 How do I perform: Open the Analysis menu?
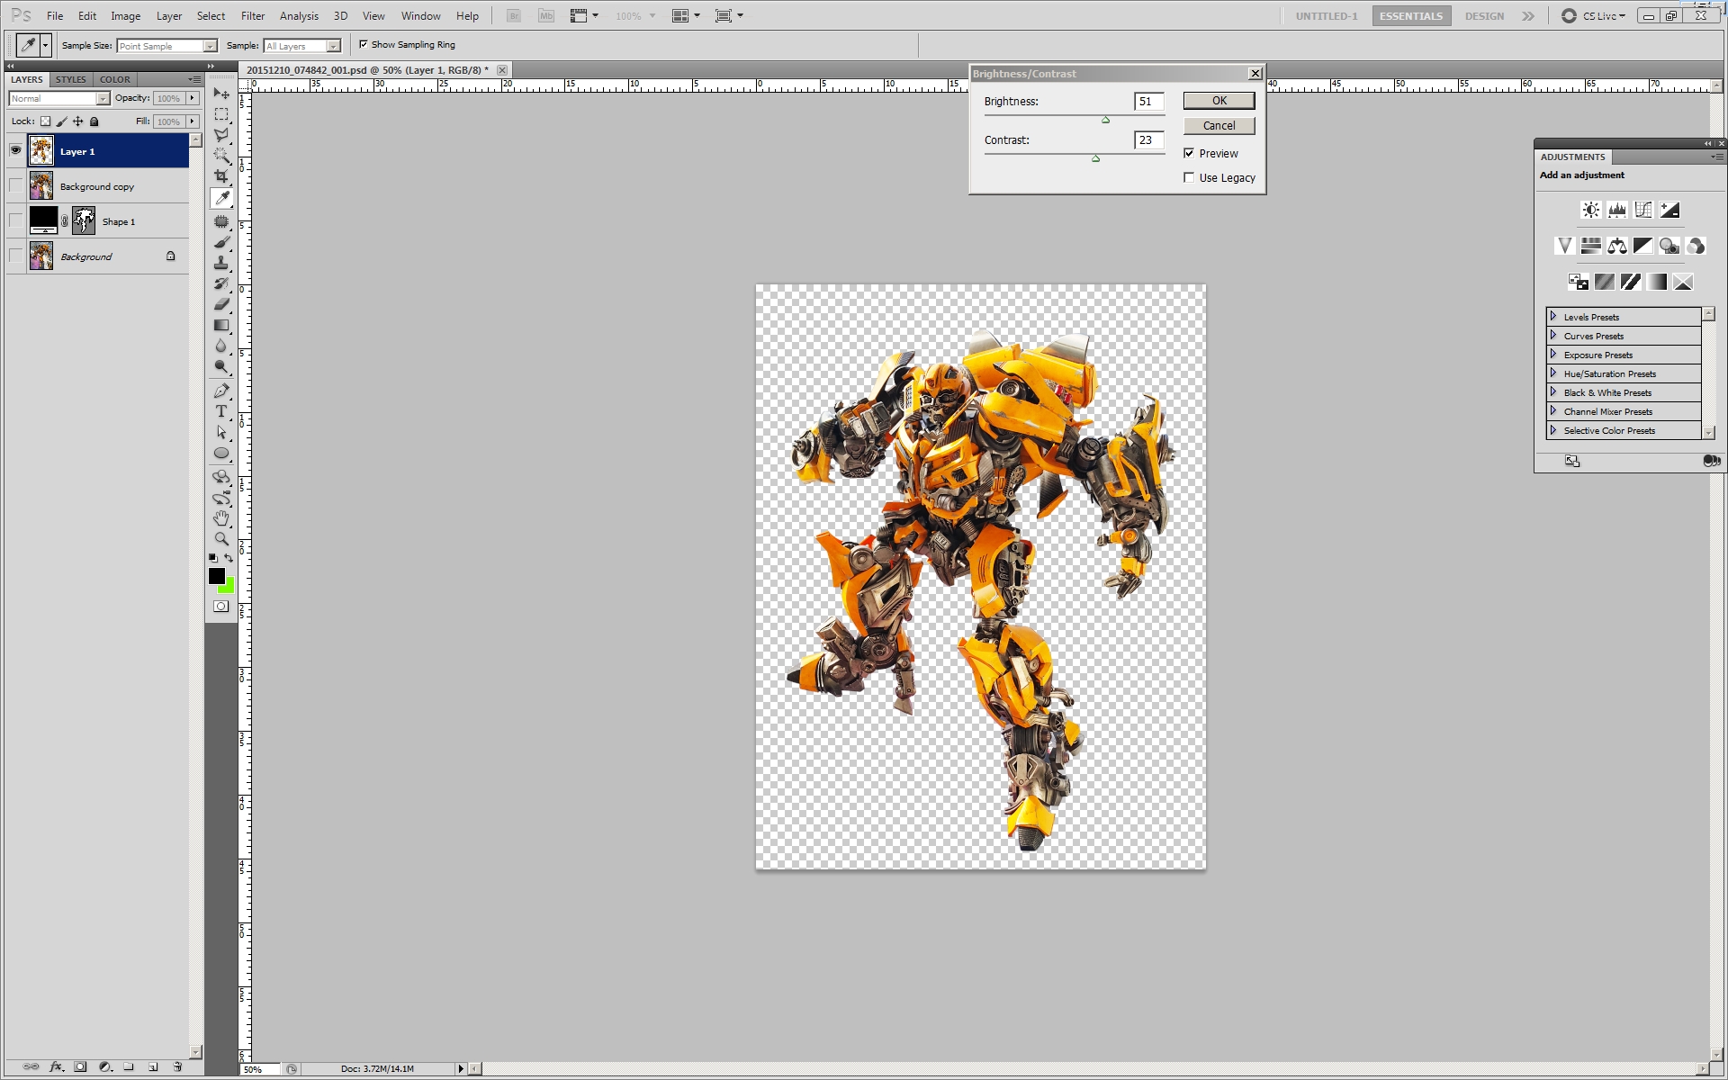[x=299, y=15]
